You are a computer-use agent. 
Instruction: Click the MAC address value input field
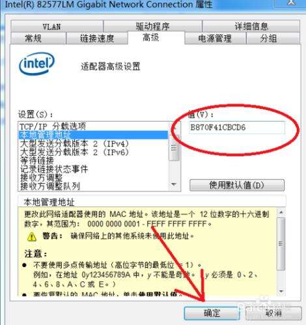[237, 128]
